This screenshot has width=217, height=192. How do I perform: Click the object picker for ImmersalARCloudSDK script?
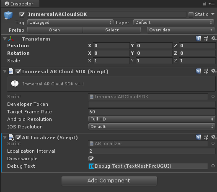[213, 97]
